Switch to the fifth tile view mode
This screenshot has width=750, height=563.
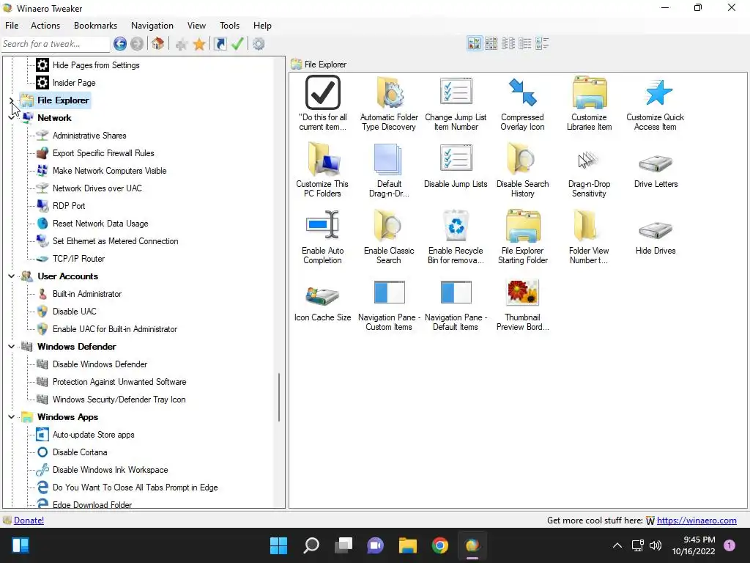[542, 43]
